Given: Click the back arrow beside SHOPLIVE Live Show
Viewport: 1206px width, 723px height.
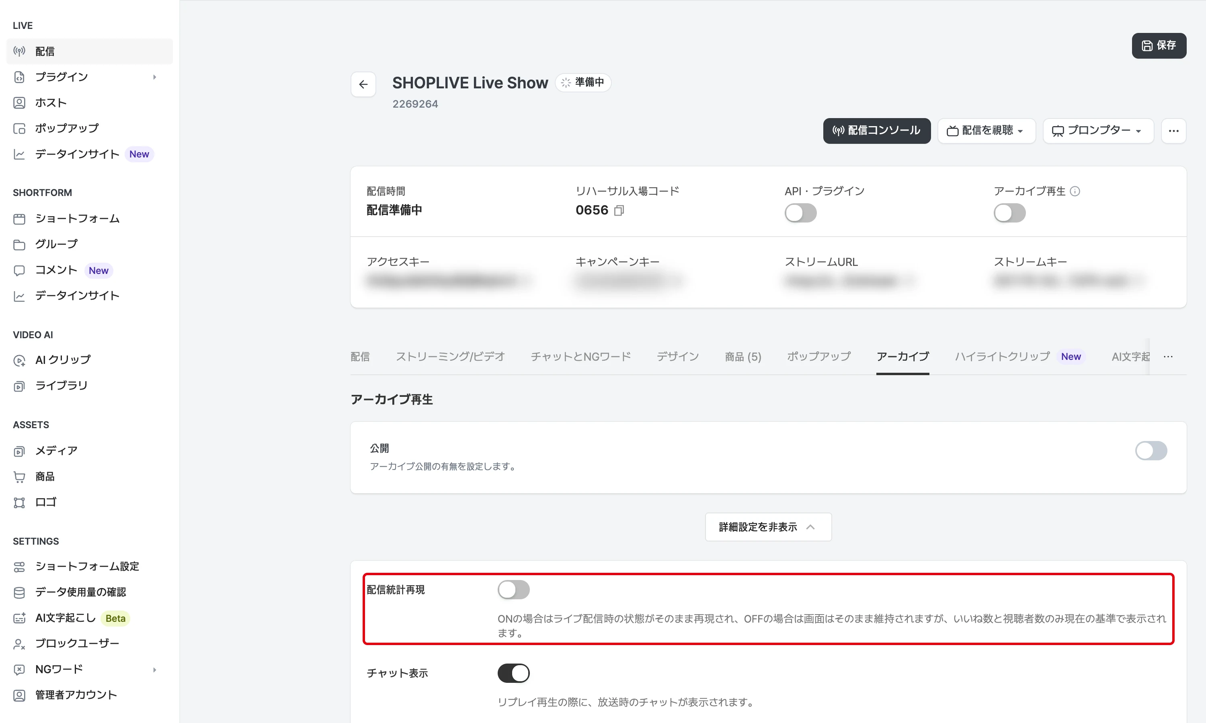Looking at the screenshot, I should coord(363,84).
